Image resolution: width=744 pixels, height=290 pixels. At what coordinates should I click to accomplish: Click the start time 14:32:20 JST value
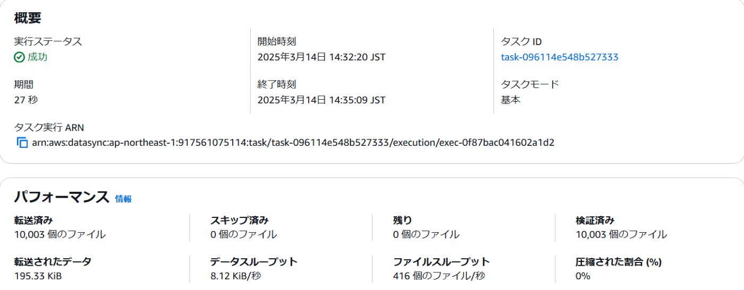(322, 57)
